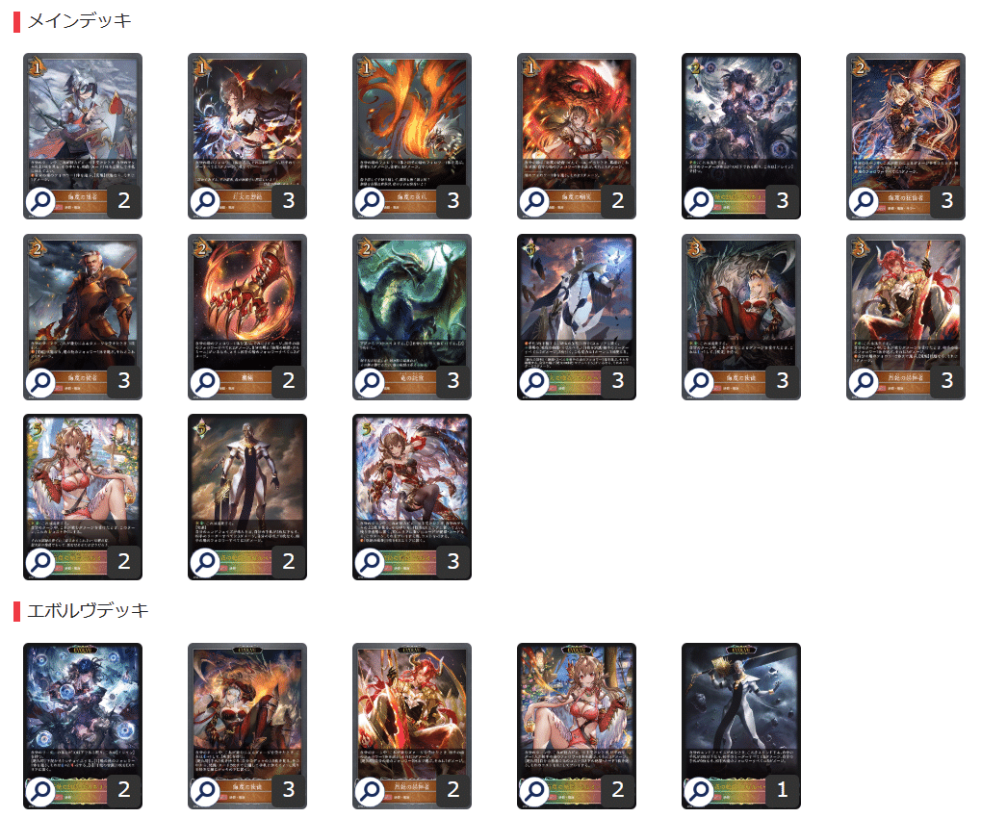Open the evolve deck blue-orb witch card
1007x818 pixels.
[83, 726]
